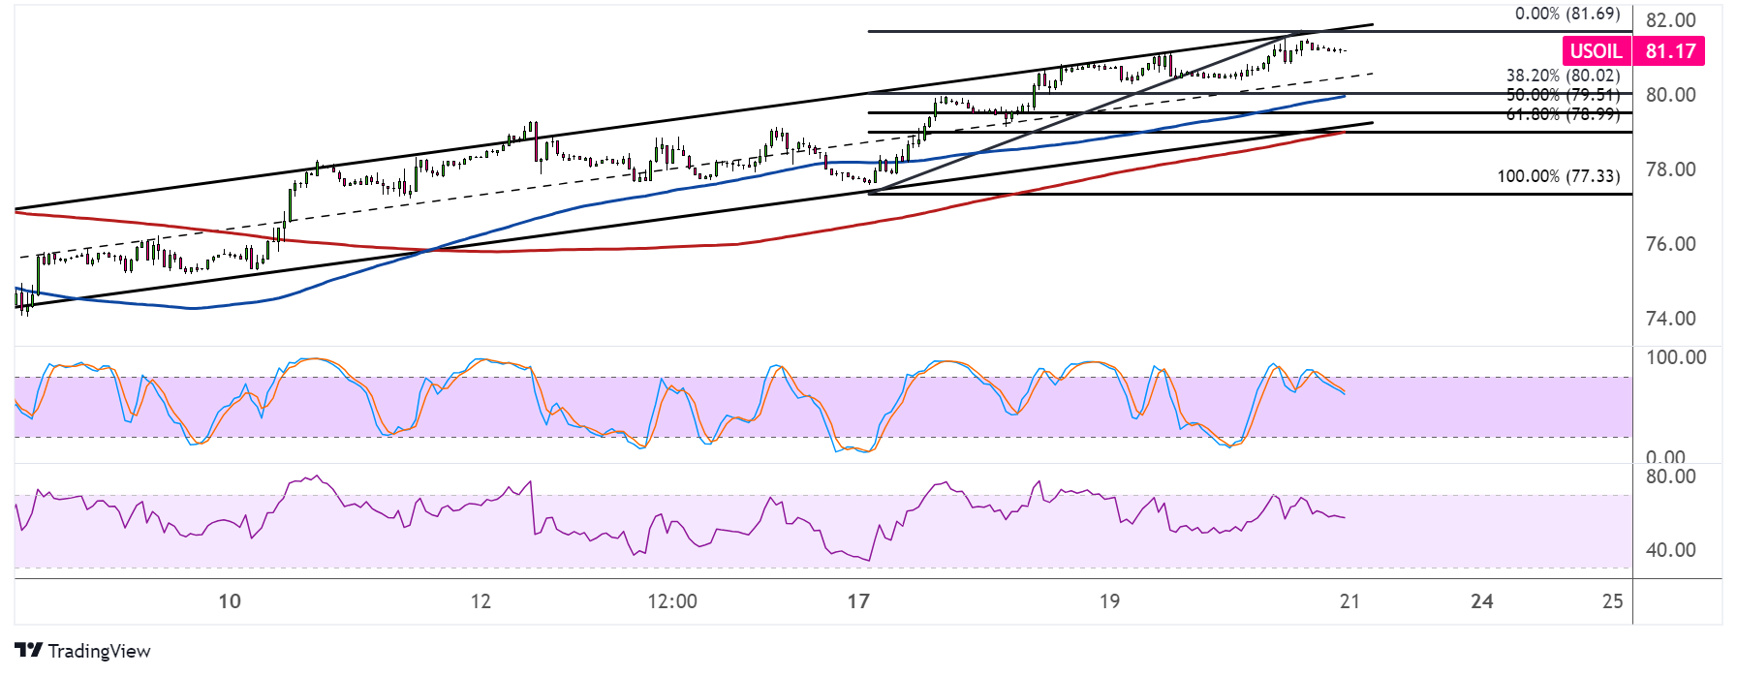Click the 76.00 price axis label
Viewport: 1737px width, 676px height.
(x=1671, y=244)
